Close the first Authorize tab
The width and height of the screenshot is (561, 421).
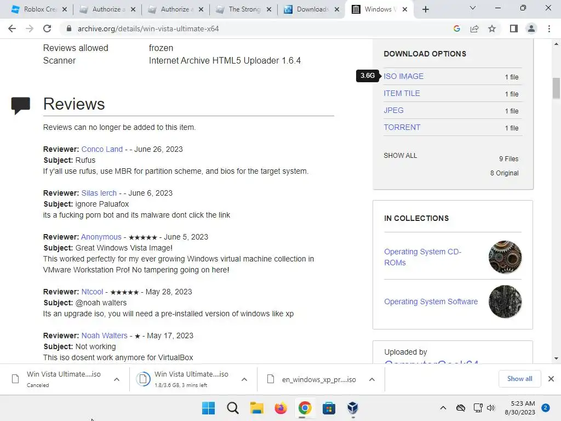pyautogui.click(x=133, y=9)
